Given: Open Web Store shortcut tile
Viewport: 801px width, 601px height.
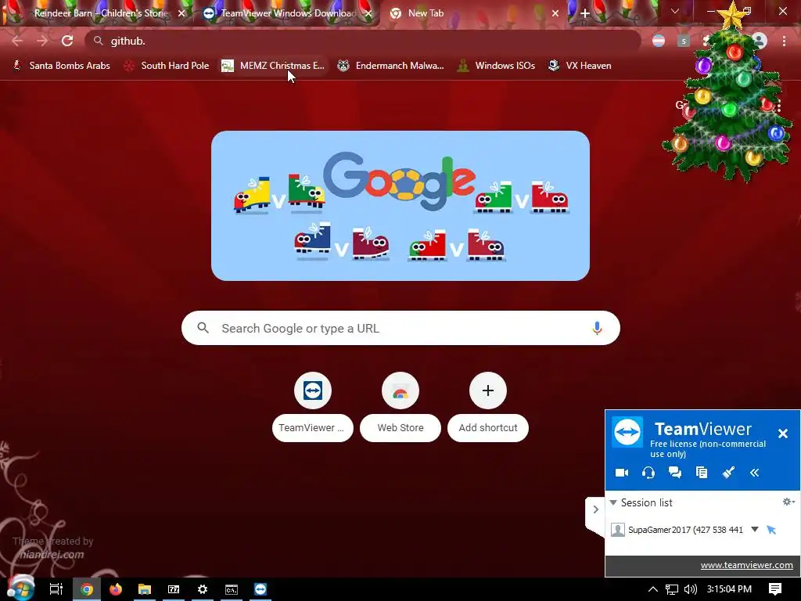Looking at the screenshot, I should coord(400,407).
